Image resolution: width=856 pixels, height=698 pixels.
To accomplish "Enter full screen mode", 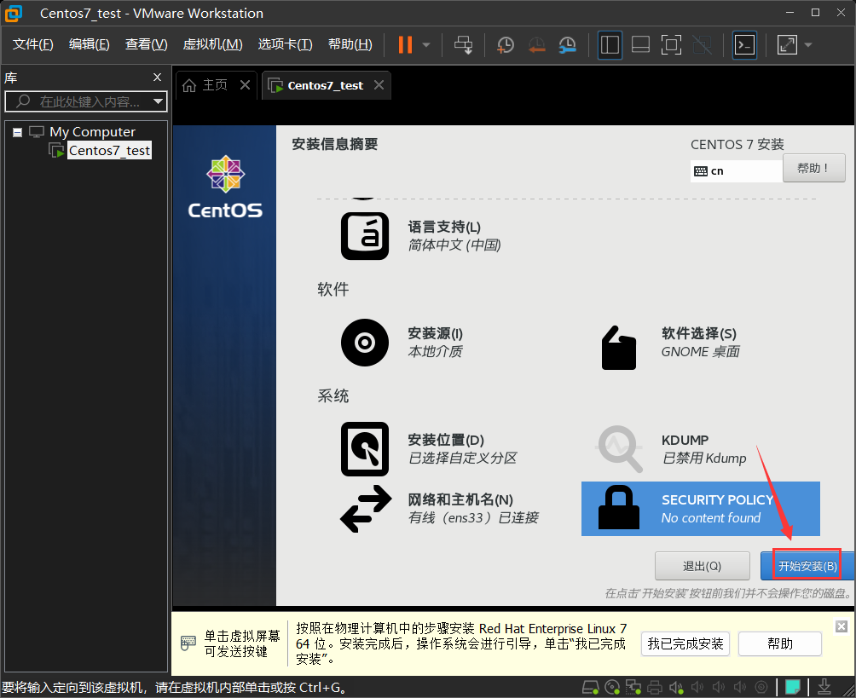I will pyautogui.click(x=671, y=45).
